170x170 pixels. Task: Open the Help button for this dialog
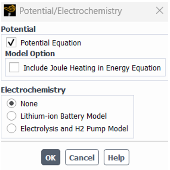point(117,157)
